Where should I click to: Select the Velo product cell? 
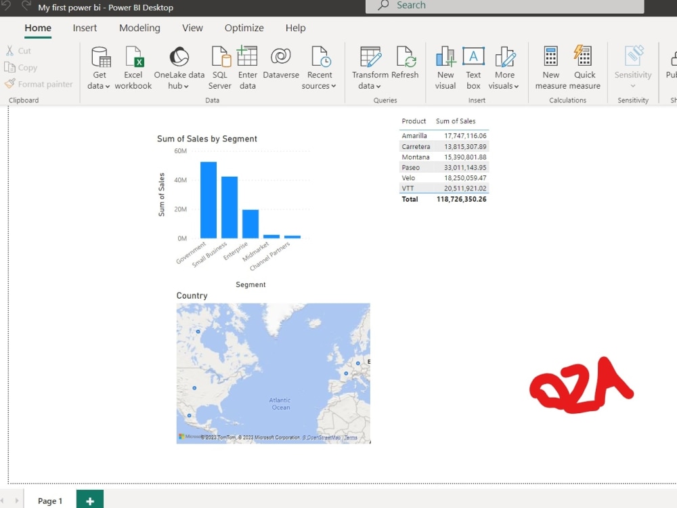(x=408, y=177)
